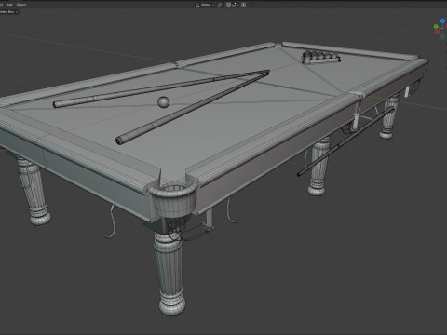Select the racked balls in the triangle
The width and height of the screenshot is (447, 335).
coord(320,57)
